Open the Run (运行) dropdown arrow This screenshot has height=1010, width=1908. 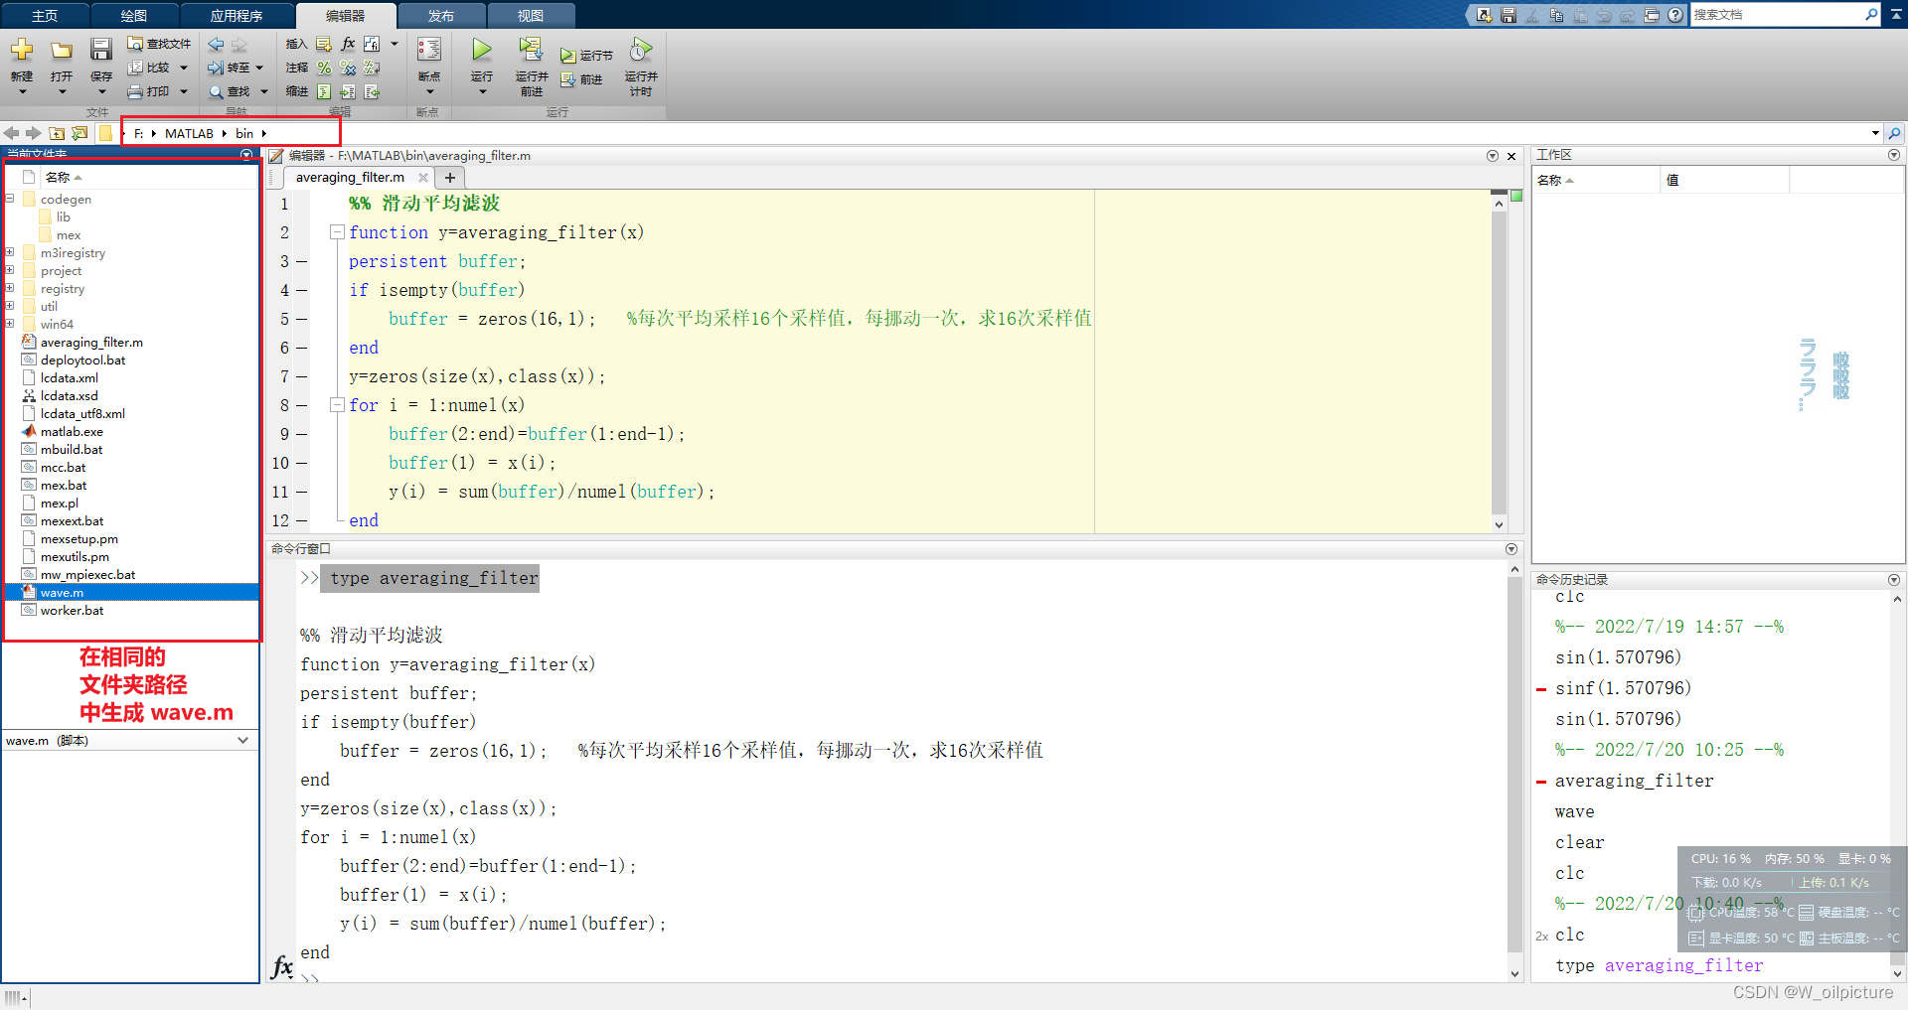click(x=482, y=92)
